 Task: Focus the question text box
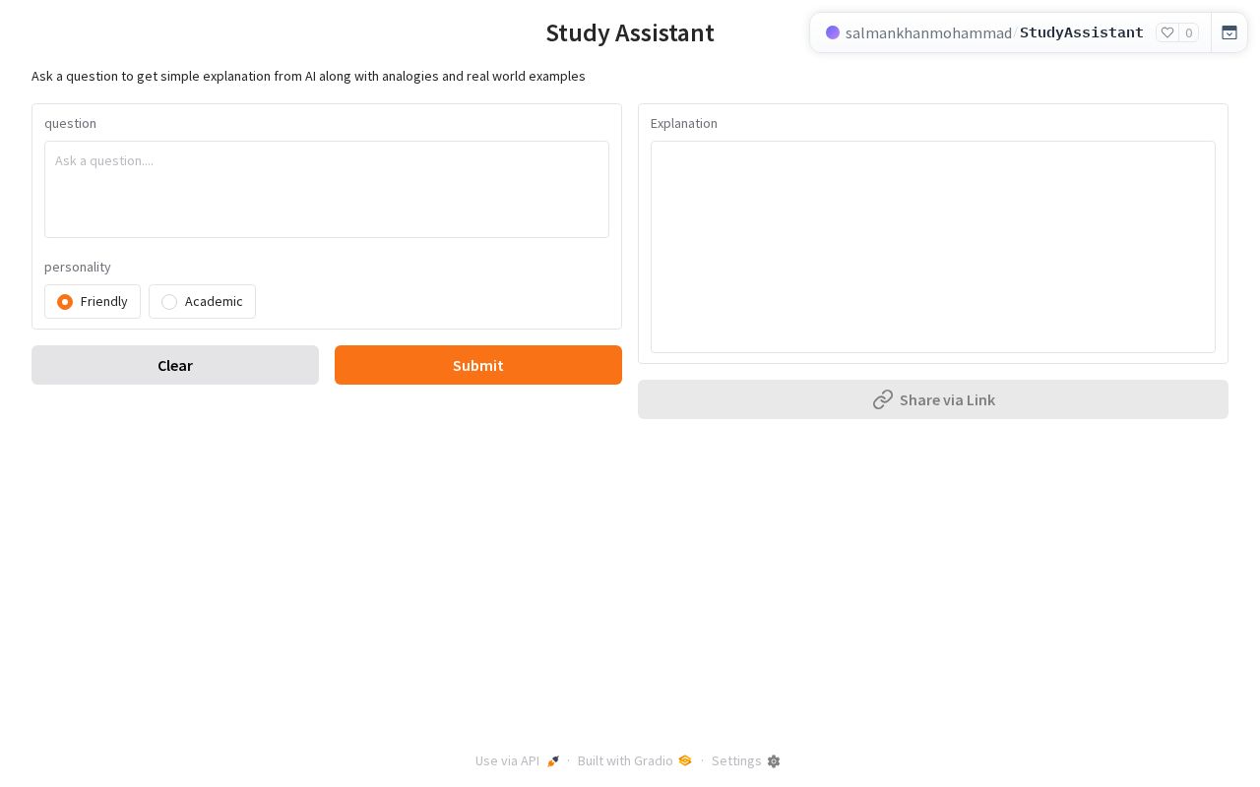pyautogui.click(x=327, y=189)
